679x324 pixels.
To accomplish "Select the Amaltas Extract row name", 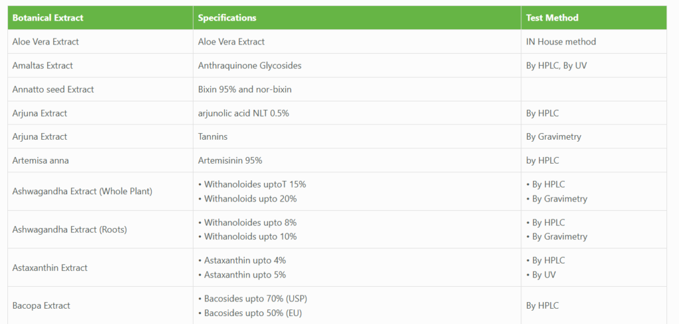I will coord(42,66).
